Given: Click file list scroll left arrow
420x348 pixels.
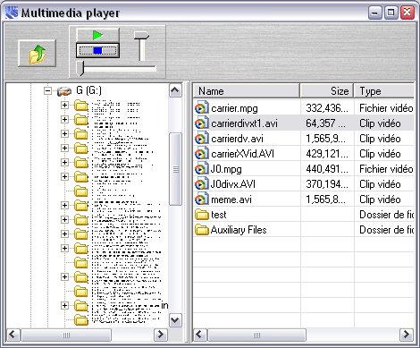Looking at the screenshot, I should pyautogui.click(x=200, y=335).
